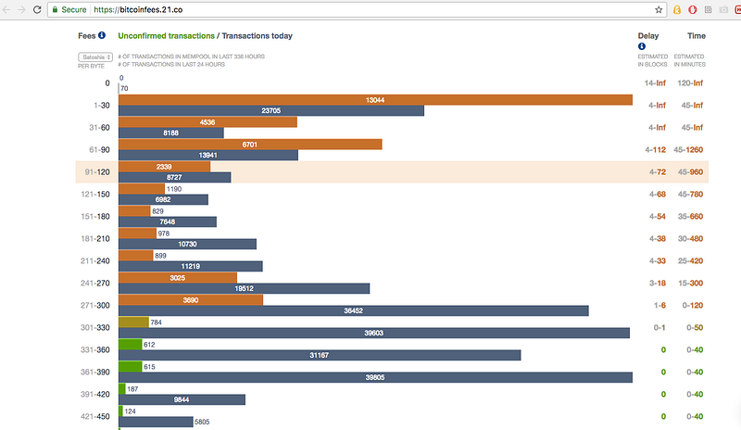Image resolution: width=741 pixels, height=430 pixels.
Task: Click the browser back arrow
Action: pyautogui.click(x=6, y=9)
